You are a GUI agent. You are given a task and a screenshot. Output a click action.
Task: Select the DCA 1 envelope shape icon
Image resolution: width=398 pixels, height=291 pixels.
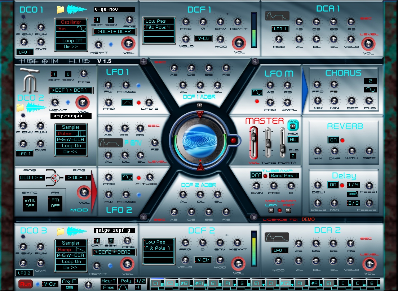coord(277,16)
